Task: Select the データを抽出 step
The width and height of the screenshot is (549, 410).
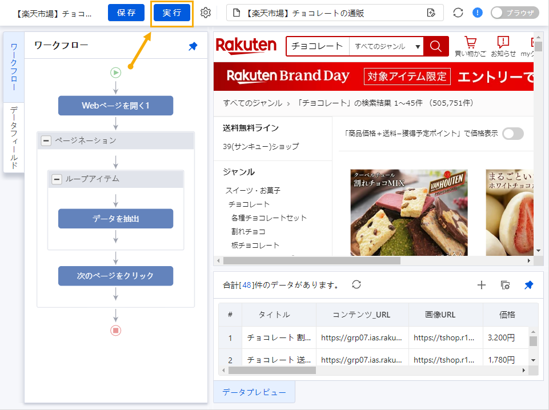Action: pyautogui.click(x=115, y=219)
